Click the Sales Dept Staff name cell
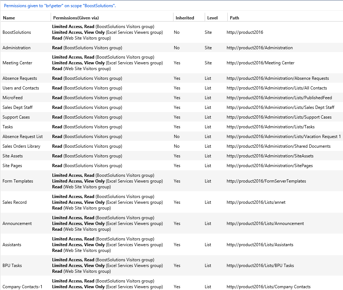The height and width of the screenshot is (290, 343). pos(18,107)
